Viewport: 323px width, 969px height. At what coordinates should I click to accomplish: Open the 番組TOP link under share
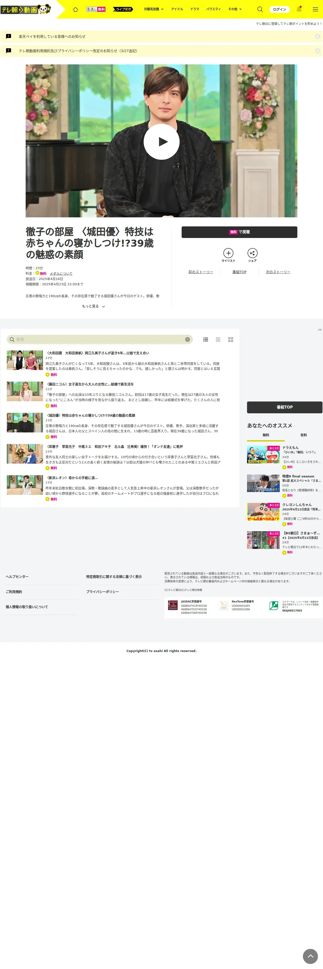point(239,272)
